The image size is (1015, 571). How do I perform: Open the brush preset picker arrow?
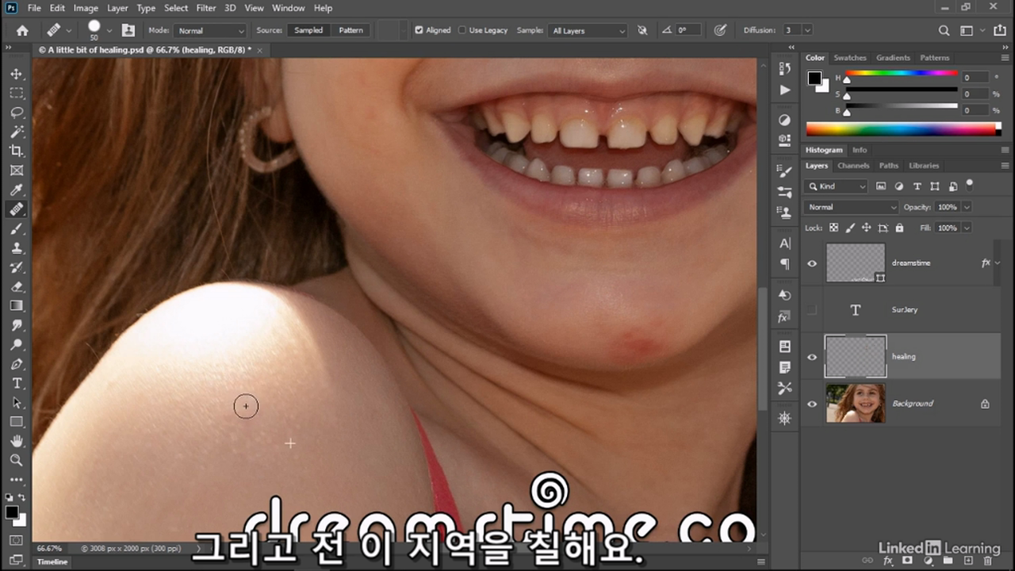click(109, 30)
